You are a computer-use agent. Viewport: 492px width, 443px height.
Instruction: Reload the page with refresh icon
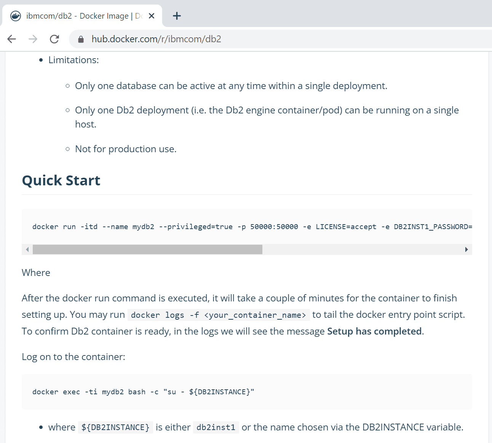[54, 39]
